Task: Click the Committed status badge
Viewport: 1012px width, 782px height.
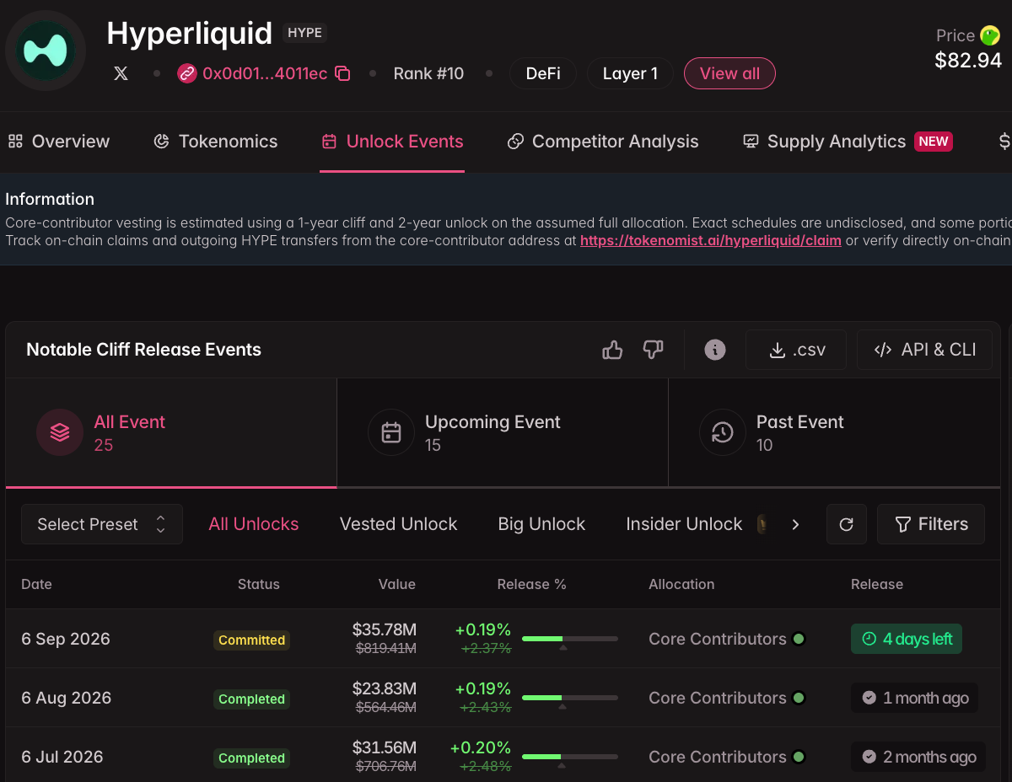Action: click(x=251, y=640)
